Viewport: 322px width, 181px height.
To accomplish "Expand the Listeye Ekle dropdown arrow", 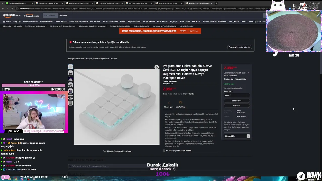I will coord(248,136).
